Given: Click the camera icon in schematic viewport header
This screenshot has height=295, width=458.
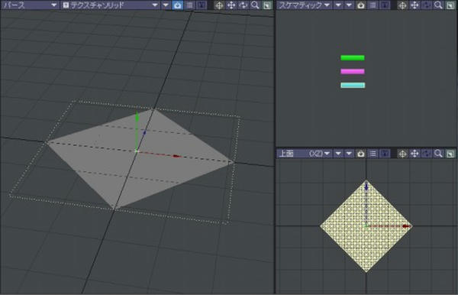Looking at the screenshot, I should [x=361, y=5].
